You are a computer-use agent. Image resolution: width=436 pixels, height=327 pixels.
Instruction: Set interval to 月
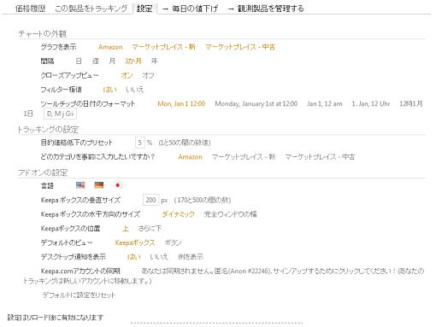(112, 61)
